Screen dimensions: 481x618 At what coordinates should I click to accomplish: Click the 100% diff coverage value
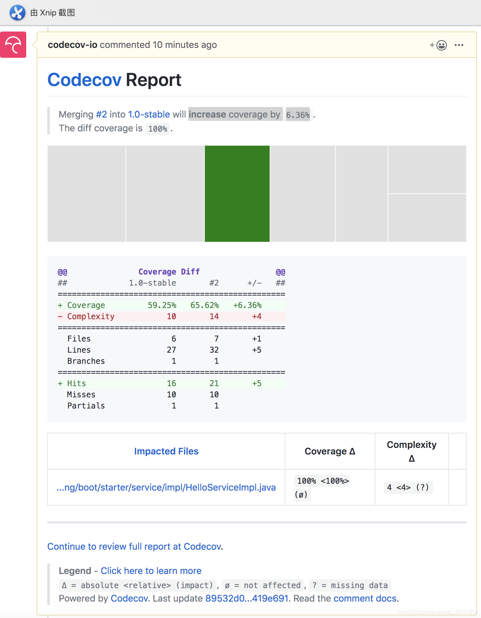(158, 129)
